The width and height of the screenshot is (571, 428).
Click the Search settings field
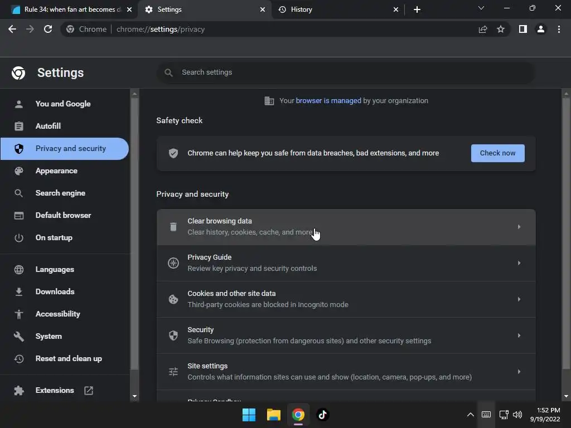[x=346, y=72]
